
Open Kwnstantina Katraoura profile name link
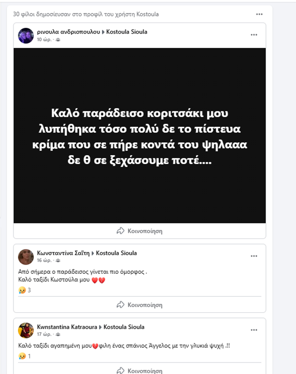tap(67, 327)
